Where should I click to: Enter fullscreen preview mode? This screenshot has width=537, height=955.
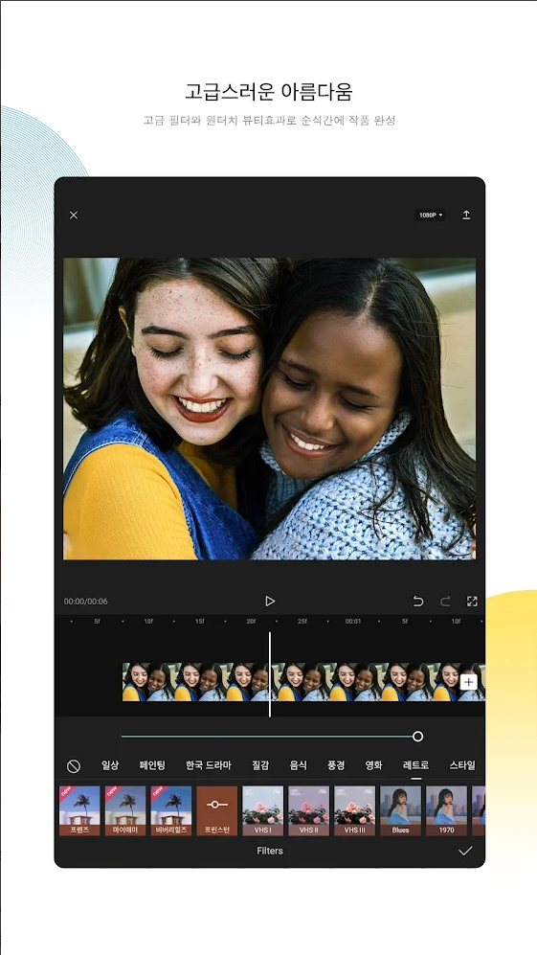tap(472, 602)
